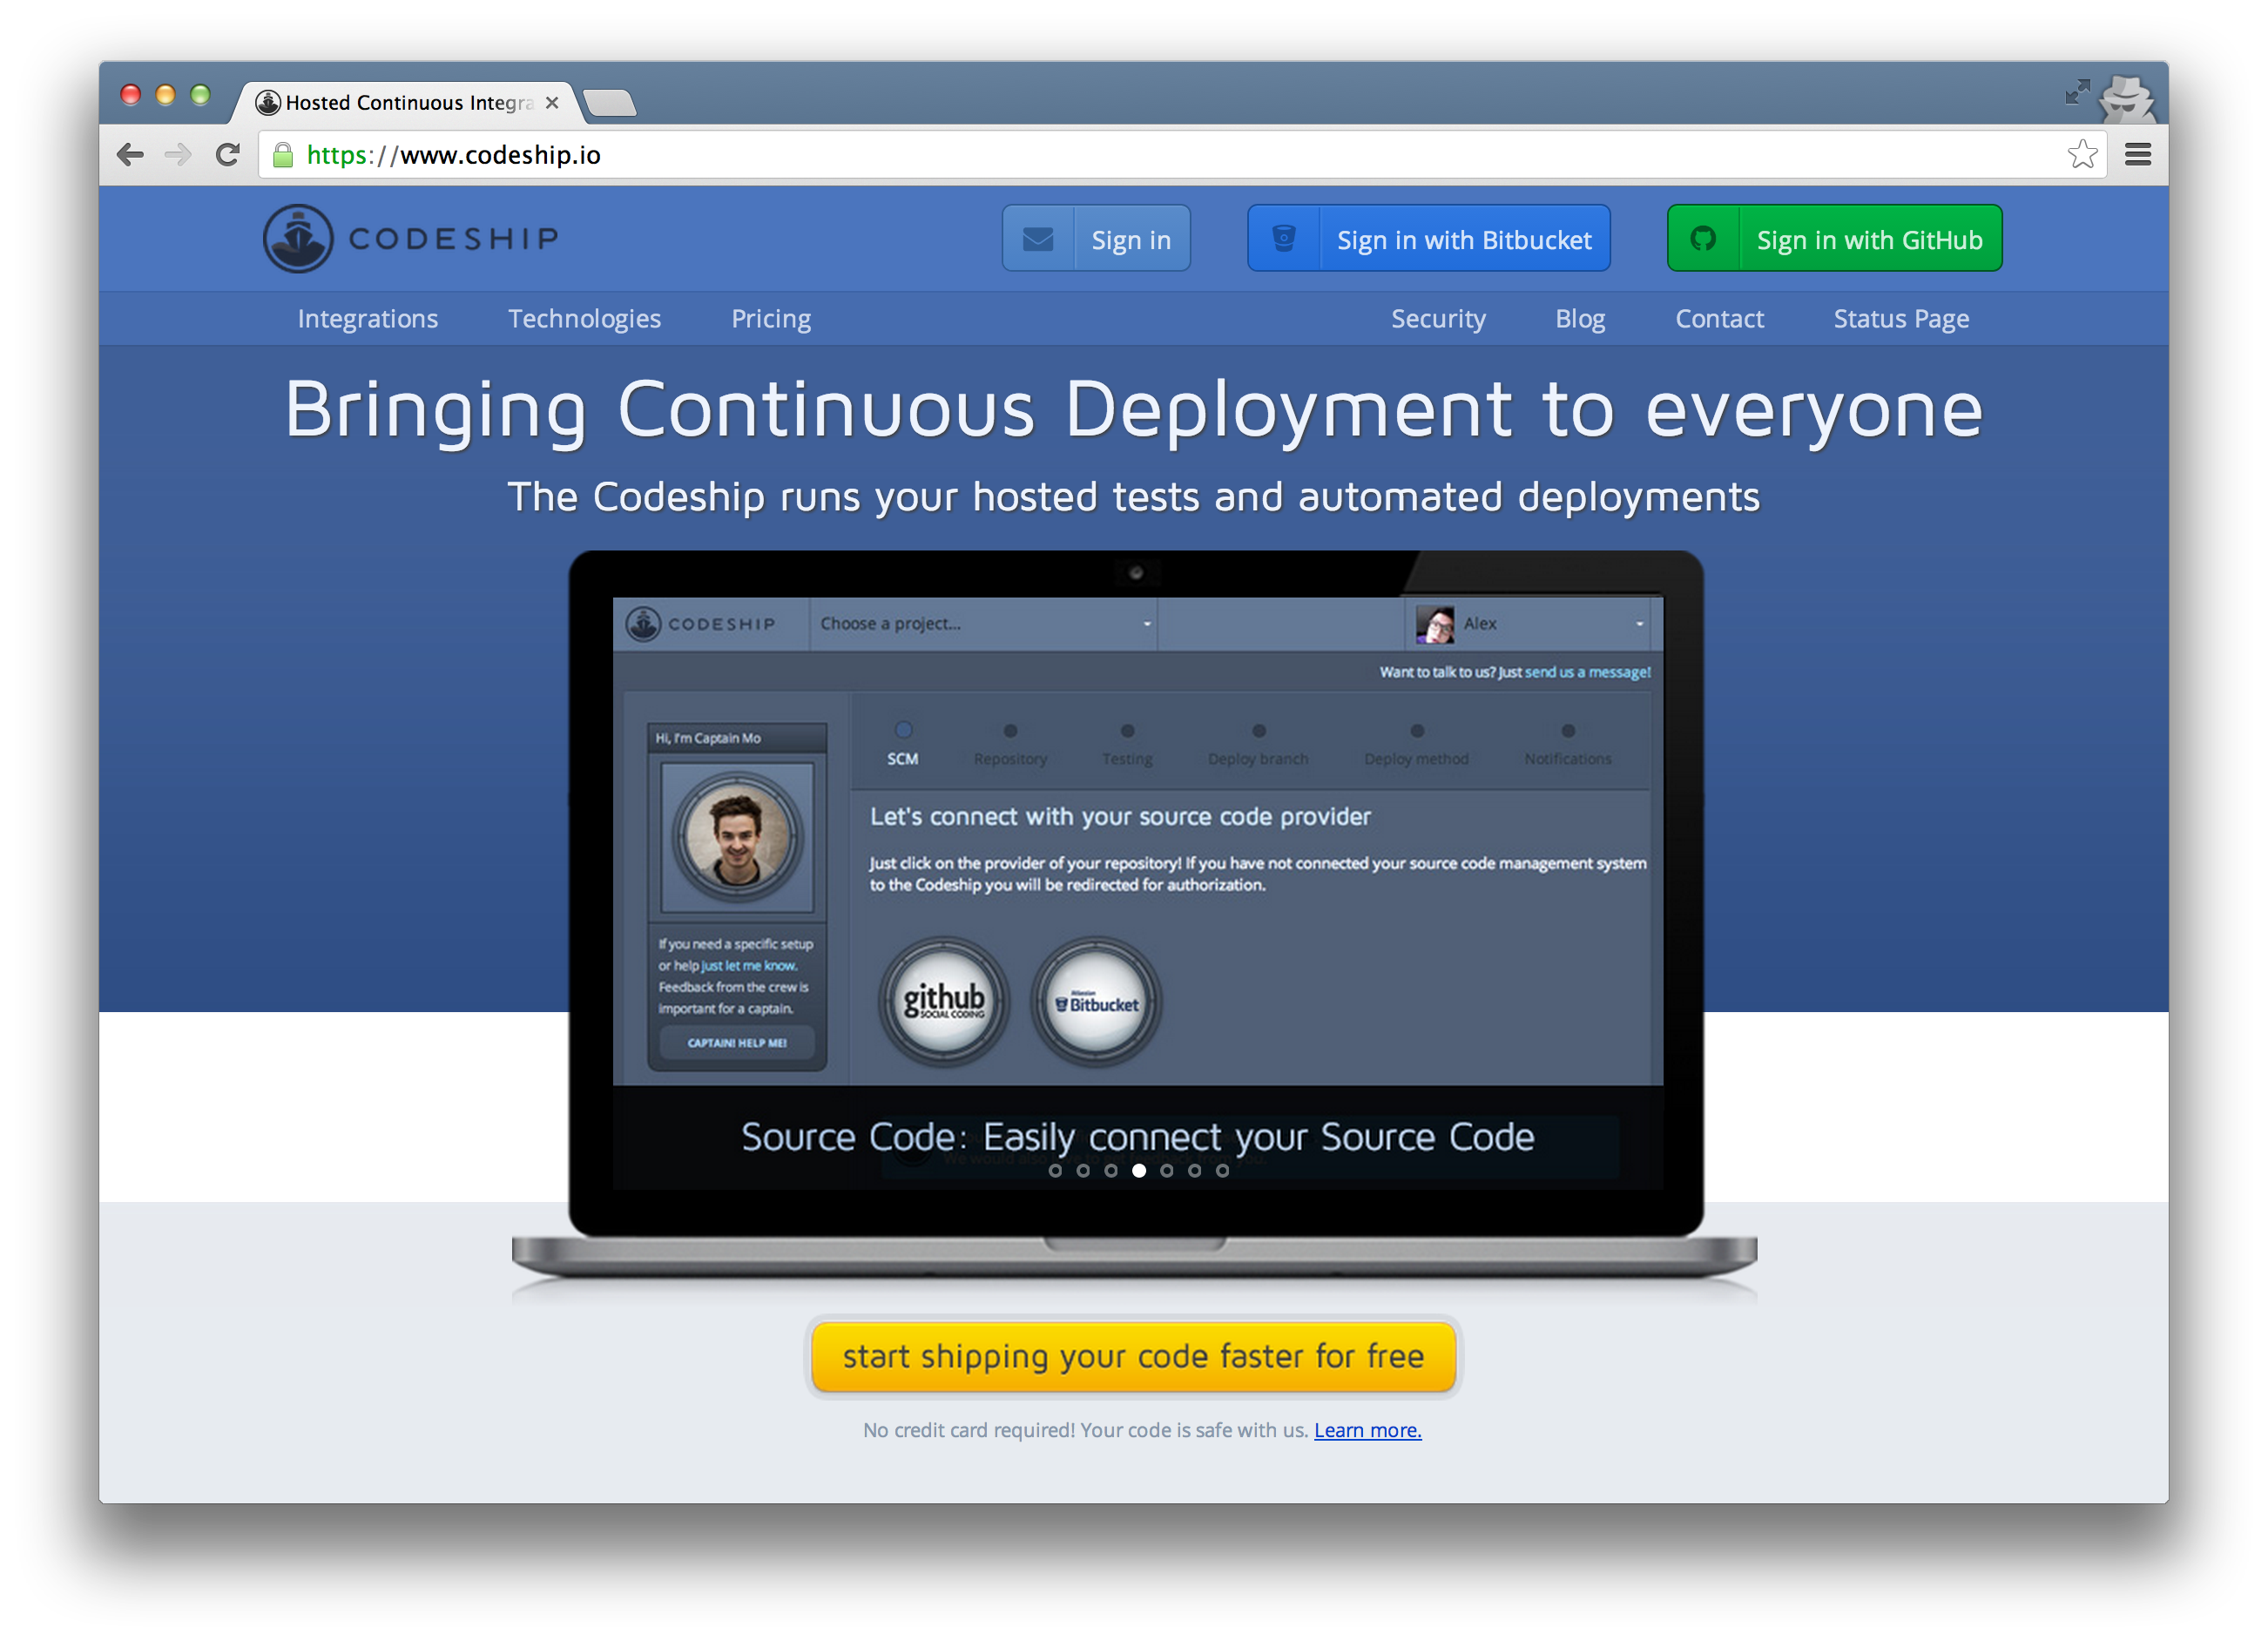Viewport: 2268px width, 1641px height.
Task: Close the Hosted Continuous Integration tab
Action: (x=551, y=103)
